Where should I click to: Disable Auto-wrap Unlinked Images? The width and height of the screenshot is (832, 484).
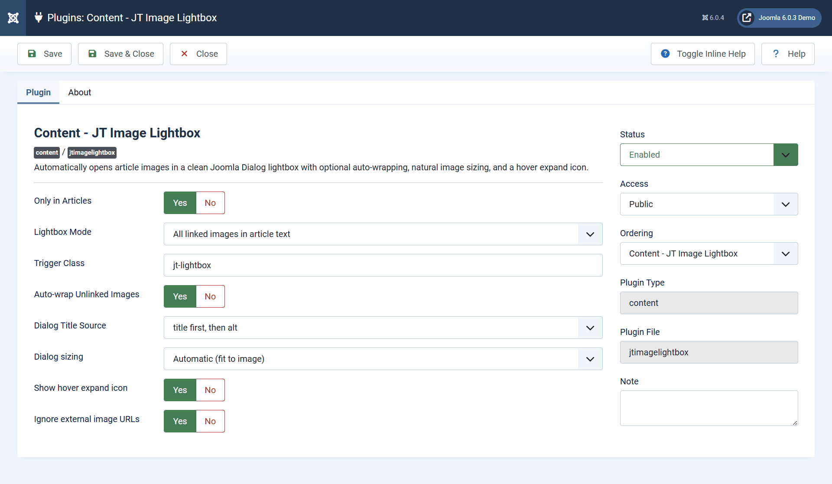click(210, 296)
